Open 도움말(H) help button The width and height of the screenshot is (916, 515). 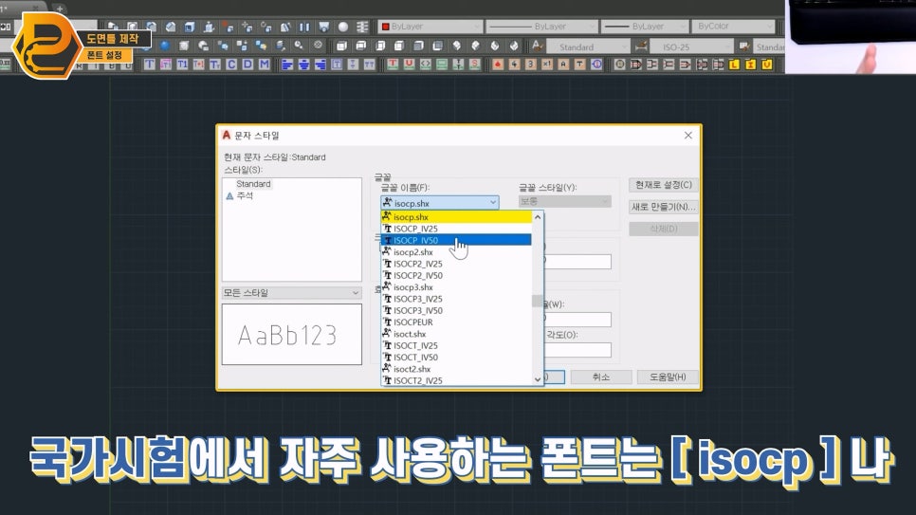[668, 377]
